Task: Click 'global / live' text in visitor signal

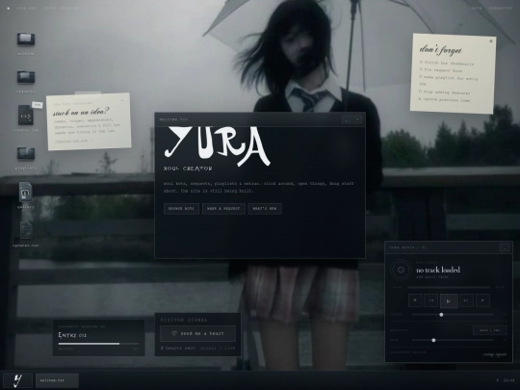Action: point(218,349)
